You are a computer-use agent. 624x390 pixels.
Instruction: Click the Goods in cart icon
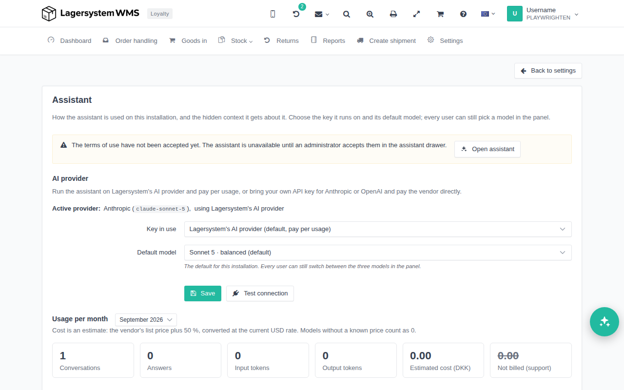point(172,40)
